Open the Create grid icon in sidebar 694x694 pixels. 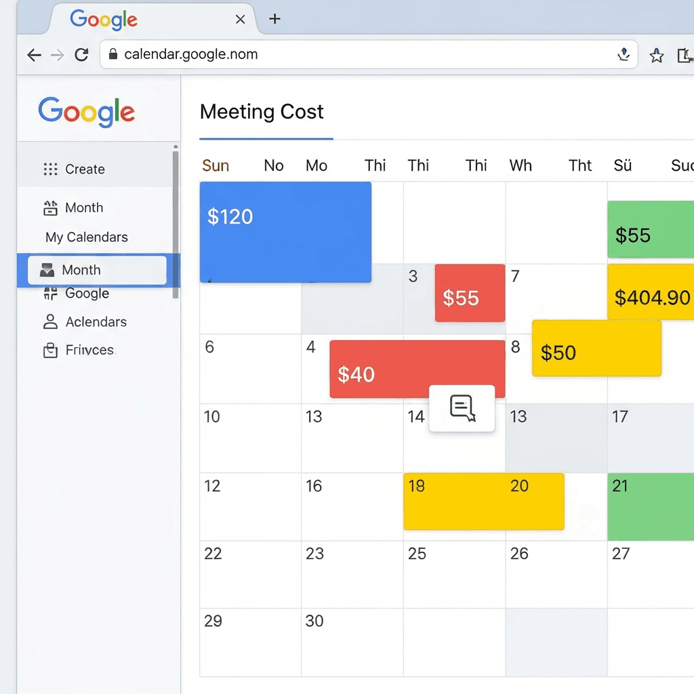[50, 169]
